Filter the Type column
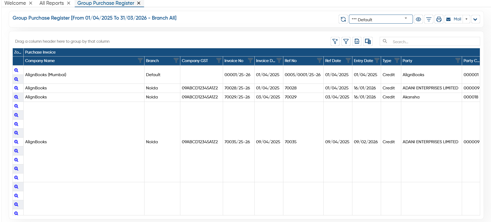 (x=397, y=60)
